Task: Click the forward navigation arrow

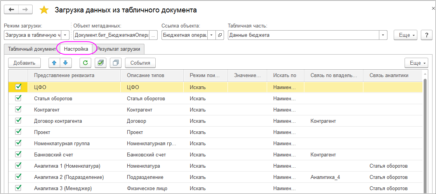Action: tap(25, 9)
